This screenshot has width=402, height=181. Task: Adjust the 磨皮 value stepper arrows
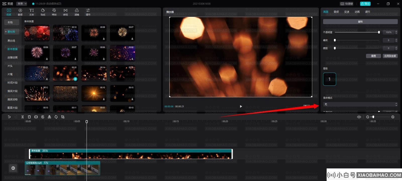[x=396, y=40]
